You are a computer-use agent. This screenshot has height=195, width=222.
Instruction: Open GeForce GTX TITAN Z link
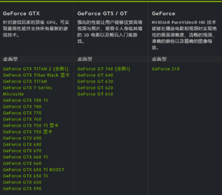(36, 69)
